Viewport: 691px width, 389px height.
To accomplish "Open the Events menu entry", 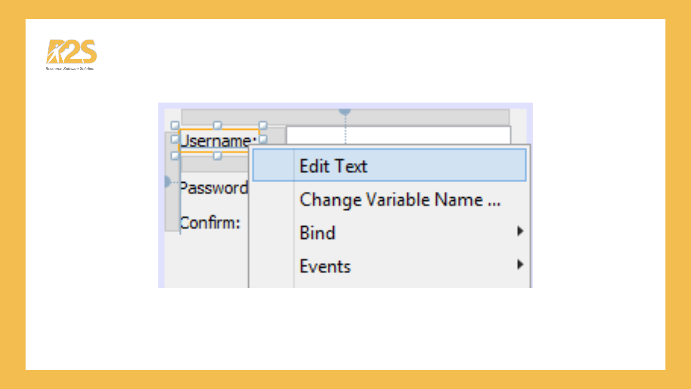I will pos(325,267).
